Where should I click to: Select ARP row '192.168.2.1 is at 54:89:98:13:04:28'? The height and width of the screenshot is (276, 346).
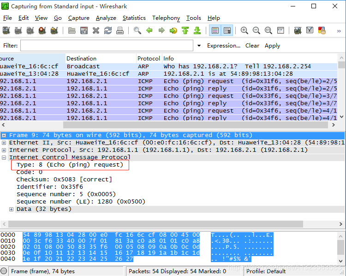click(169, 74)
